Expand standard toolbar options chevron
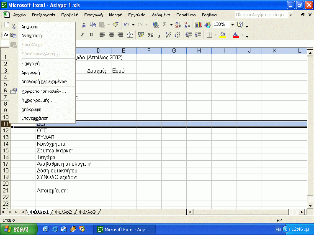This screenshot has height=235, width=314. [x=247, y=26]
